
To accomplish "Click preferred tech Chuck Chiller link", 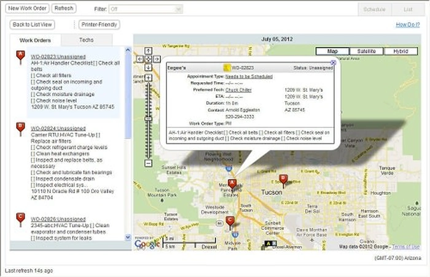I will point(238,89).
